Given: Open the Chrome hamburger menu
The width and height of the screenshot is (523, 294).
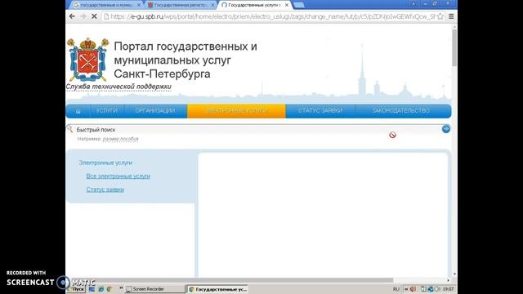Looking at the screenshot, I should [x=451, y=16].
